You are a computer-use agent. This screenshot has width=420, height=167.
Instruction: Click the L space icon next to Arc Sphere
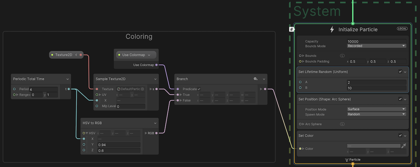tap(342, 124)
